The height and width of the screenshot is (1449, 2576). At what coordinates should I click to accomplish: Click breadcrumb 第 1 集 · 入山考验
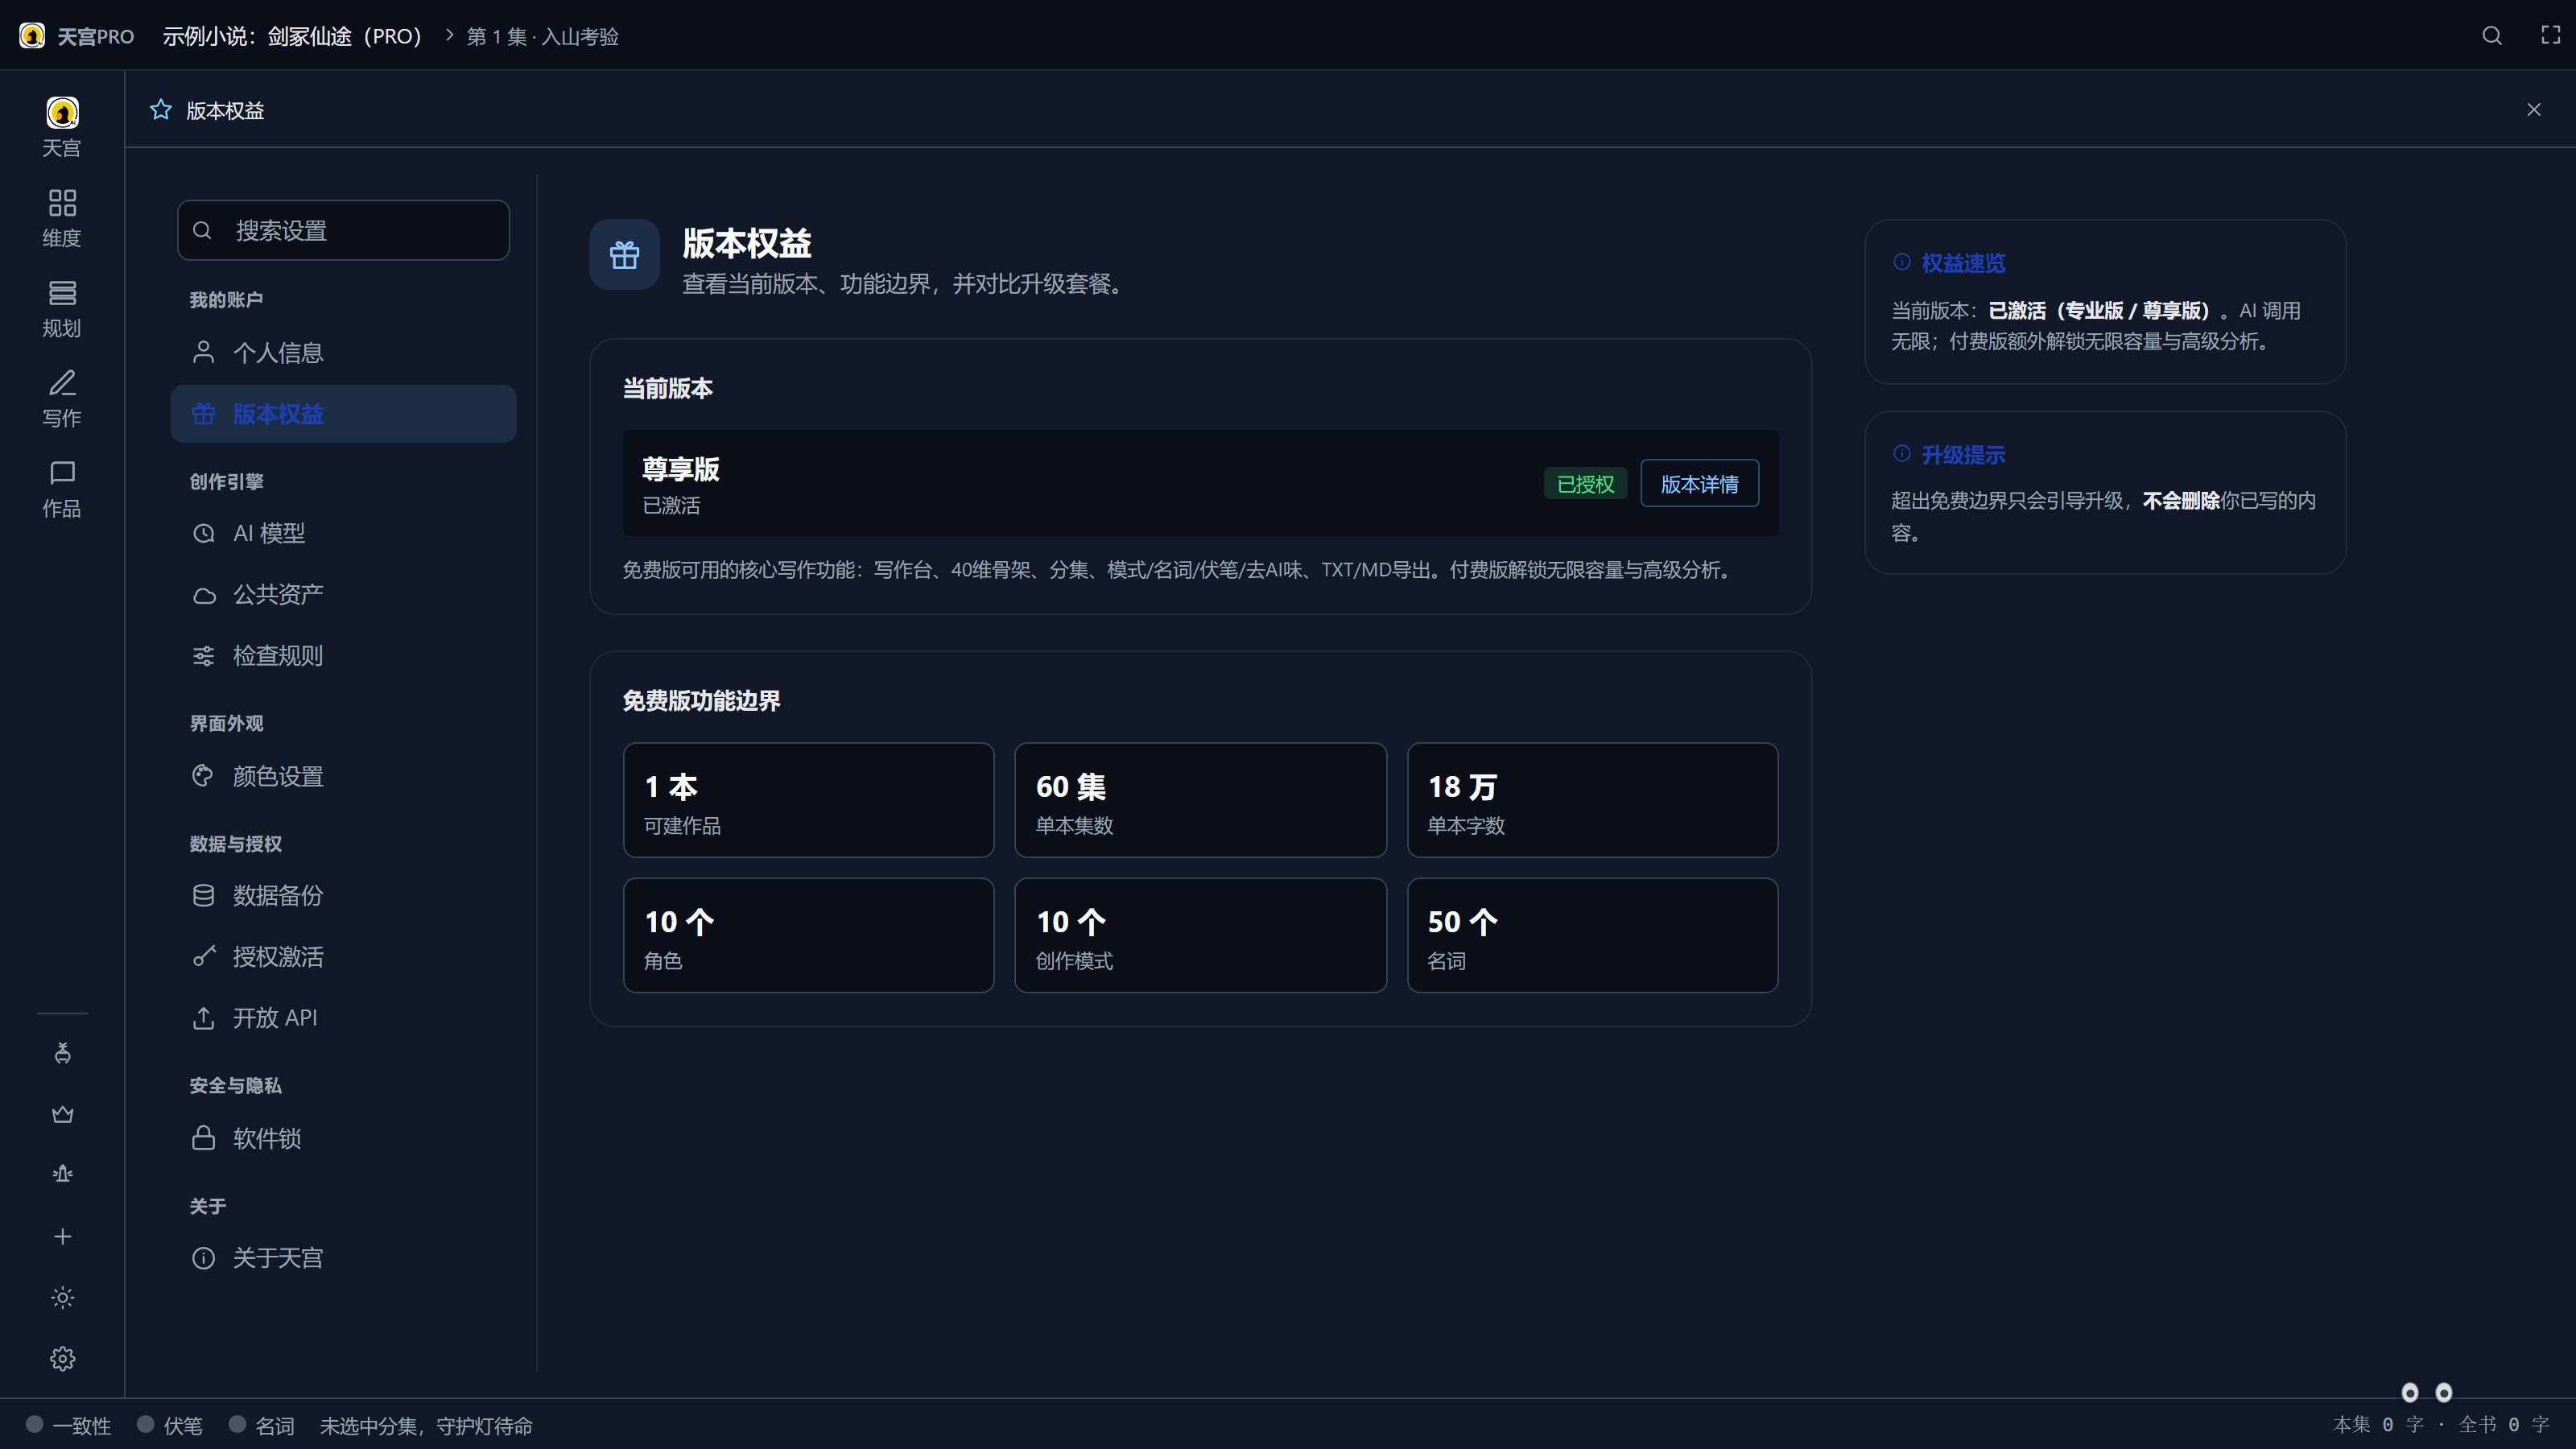coord(542,36)
